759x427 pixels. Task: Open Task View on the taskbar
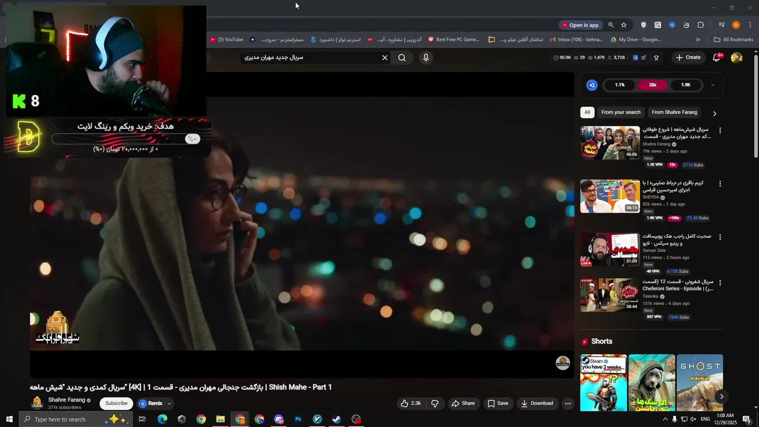(142, 419)
